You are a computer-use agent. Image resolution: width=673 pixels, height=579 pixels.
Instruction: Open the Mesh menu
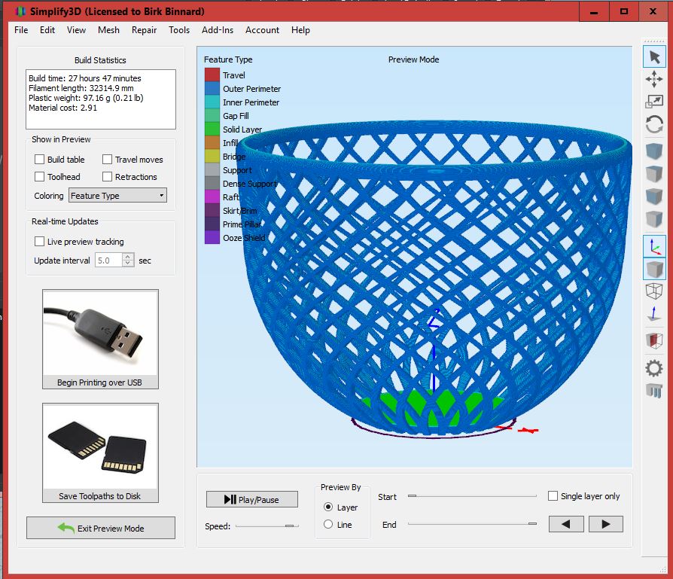pyautogui.click(x=108, y=30)
